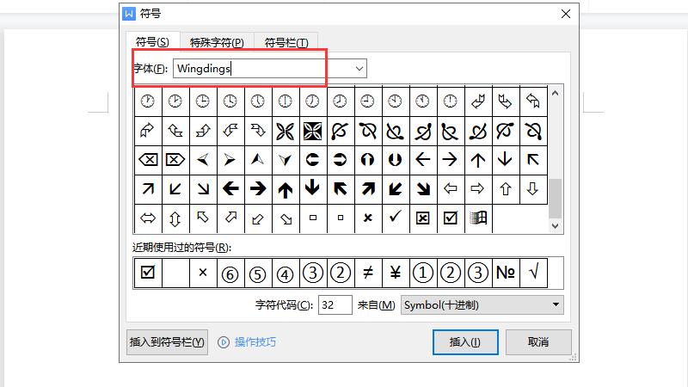This screenshot has width=688, height=387.
Task: Pick recent circled 5 symbol
Action: click(258, 273)
